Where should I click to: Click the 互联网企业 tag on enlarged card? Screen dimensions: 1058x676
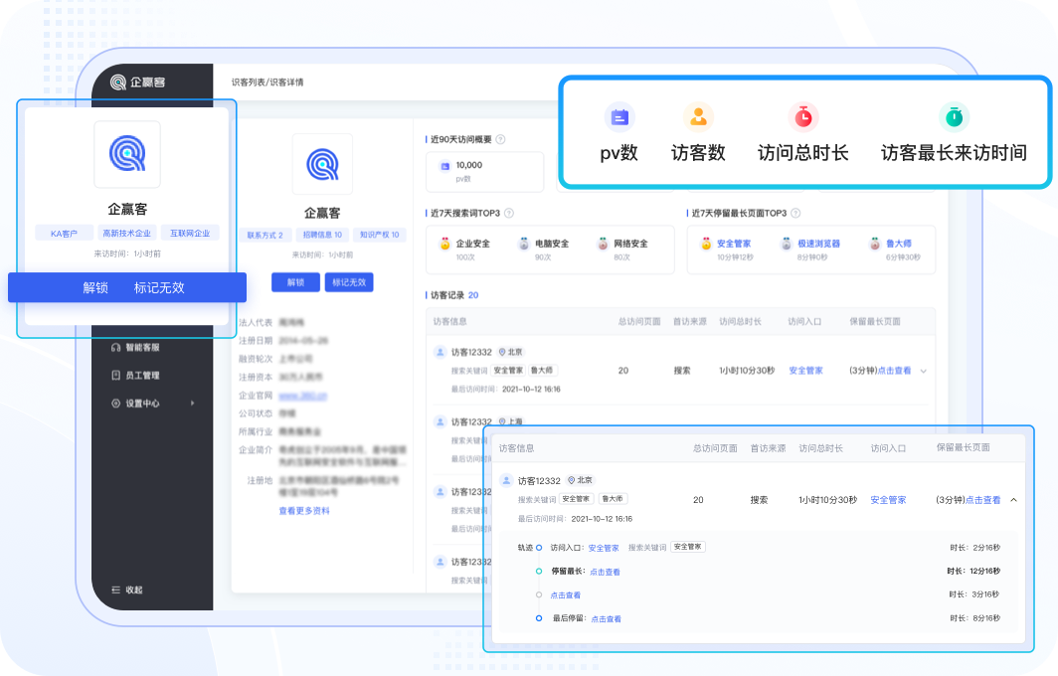pyautogui.click(x=190, y=234)
